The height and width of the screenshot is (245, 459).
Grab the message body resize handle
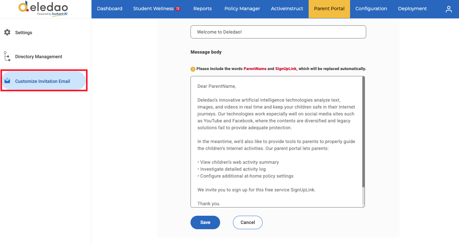(363, 206)
